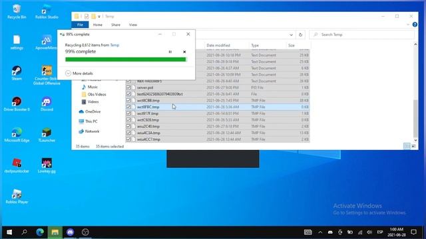The width and height of the screenshot is (426, 239).
Task: Cancel the recycling operation
Action: (x=184, y=52)
